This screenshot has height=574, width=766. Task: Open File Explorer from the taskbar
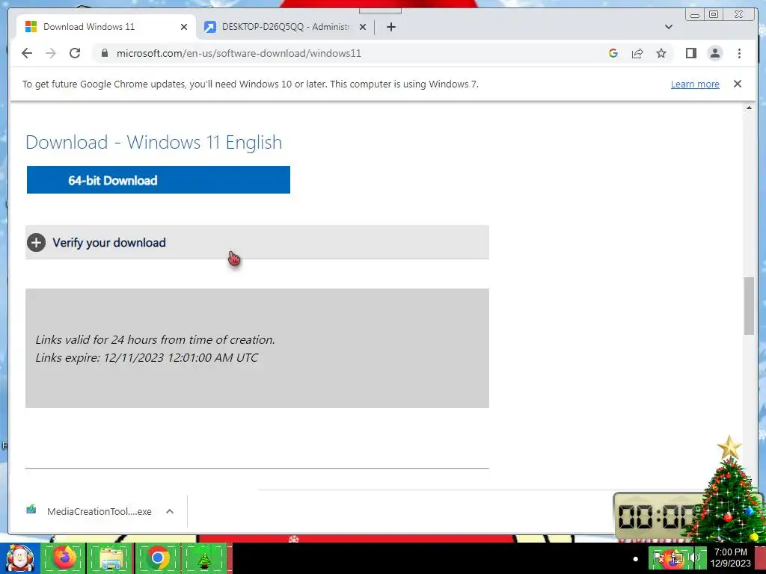coord(111,558)
